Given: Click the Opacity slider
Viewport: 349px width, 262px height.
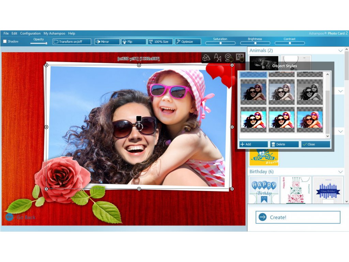Looking at the screenshot, I should tap(39, 43).
